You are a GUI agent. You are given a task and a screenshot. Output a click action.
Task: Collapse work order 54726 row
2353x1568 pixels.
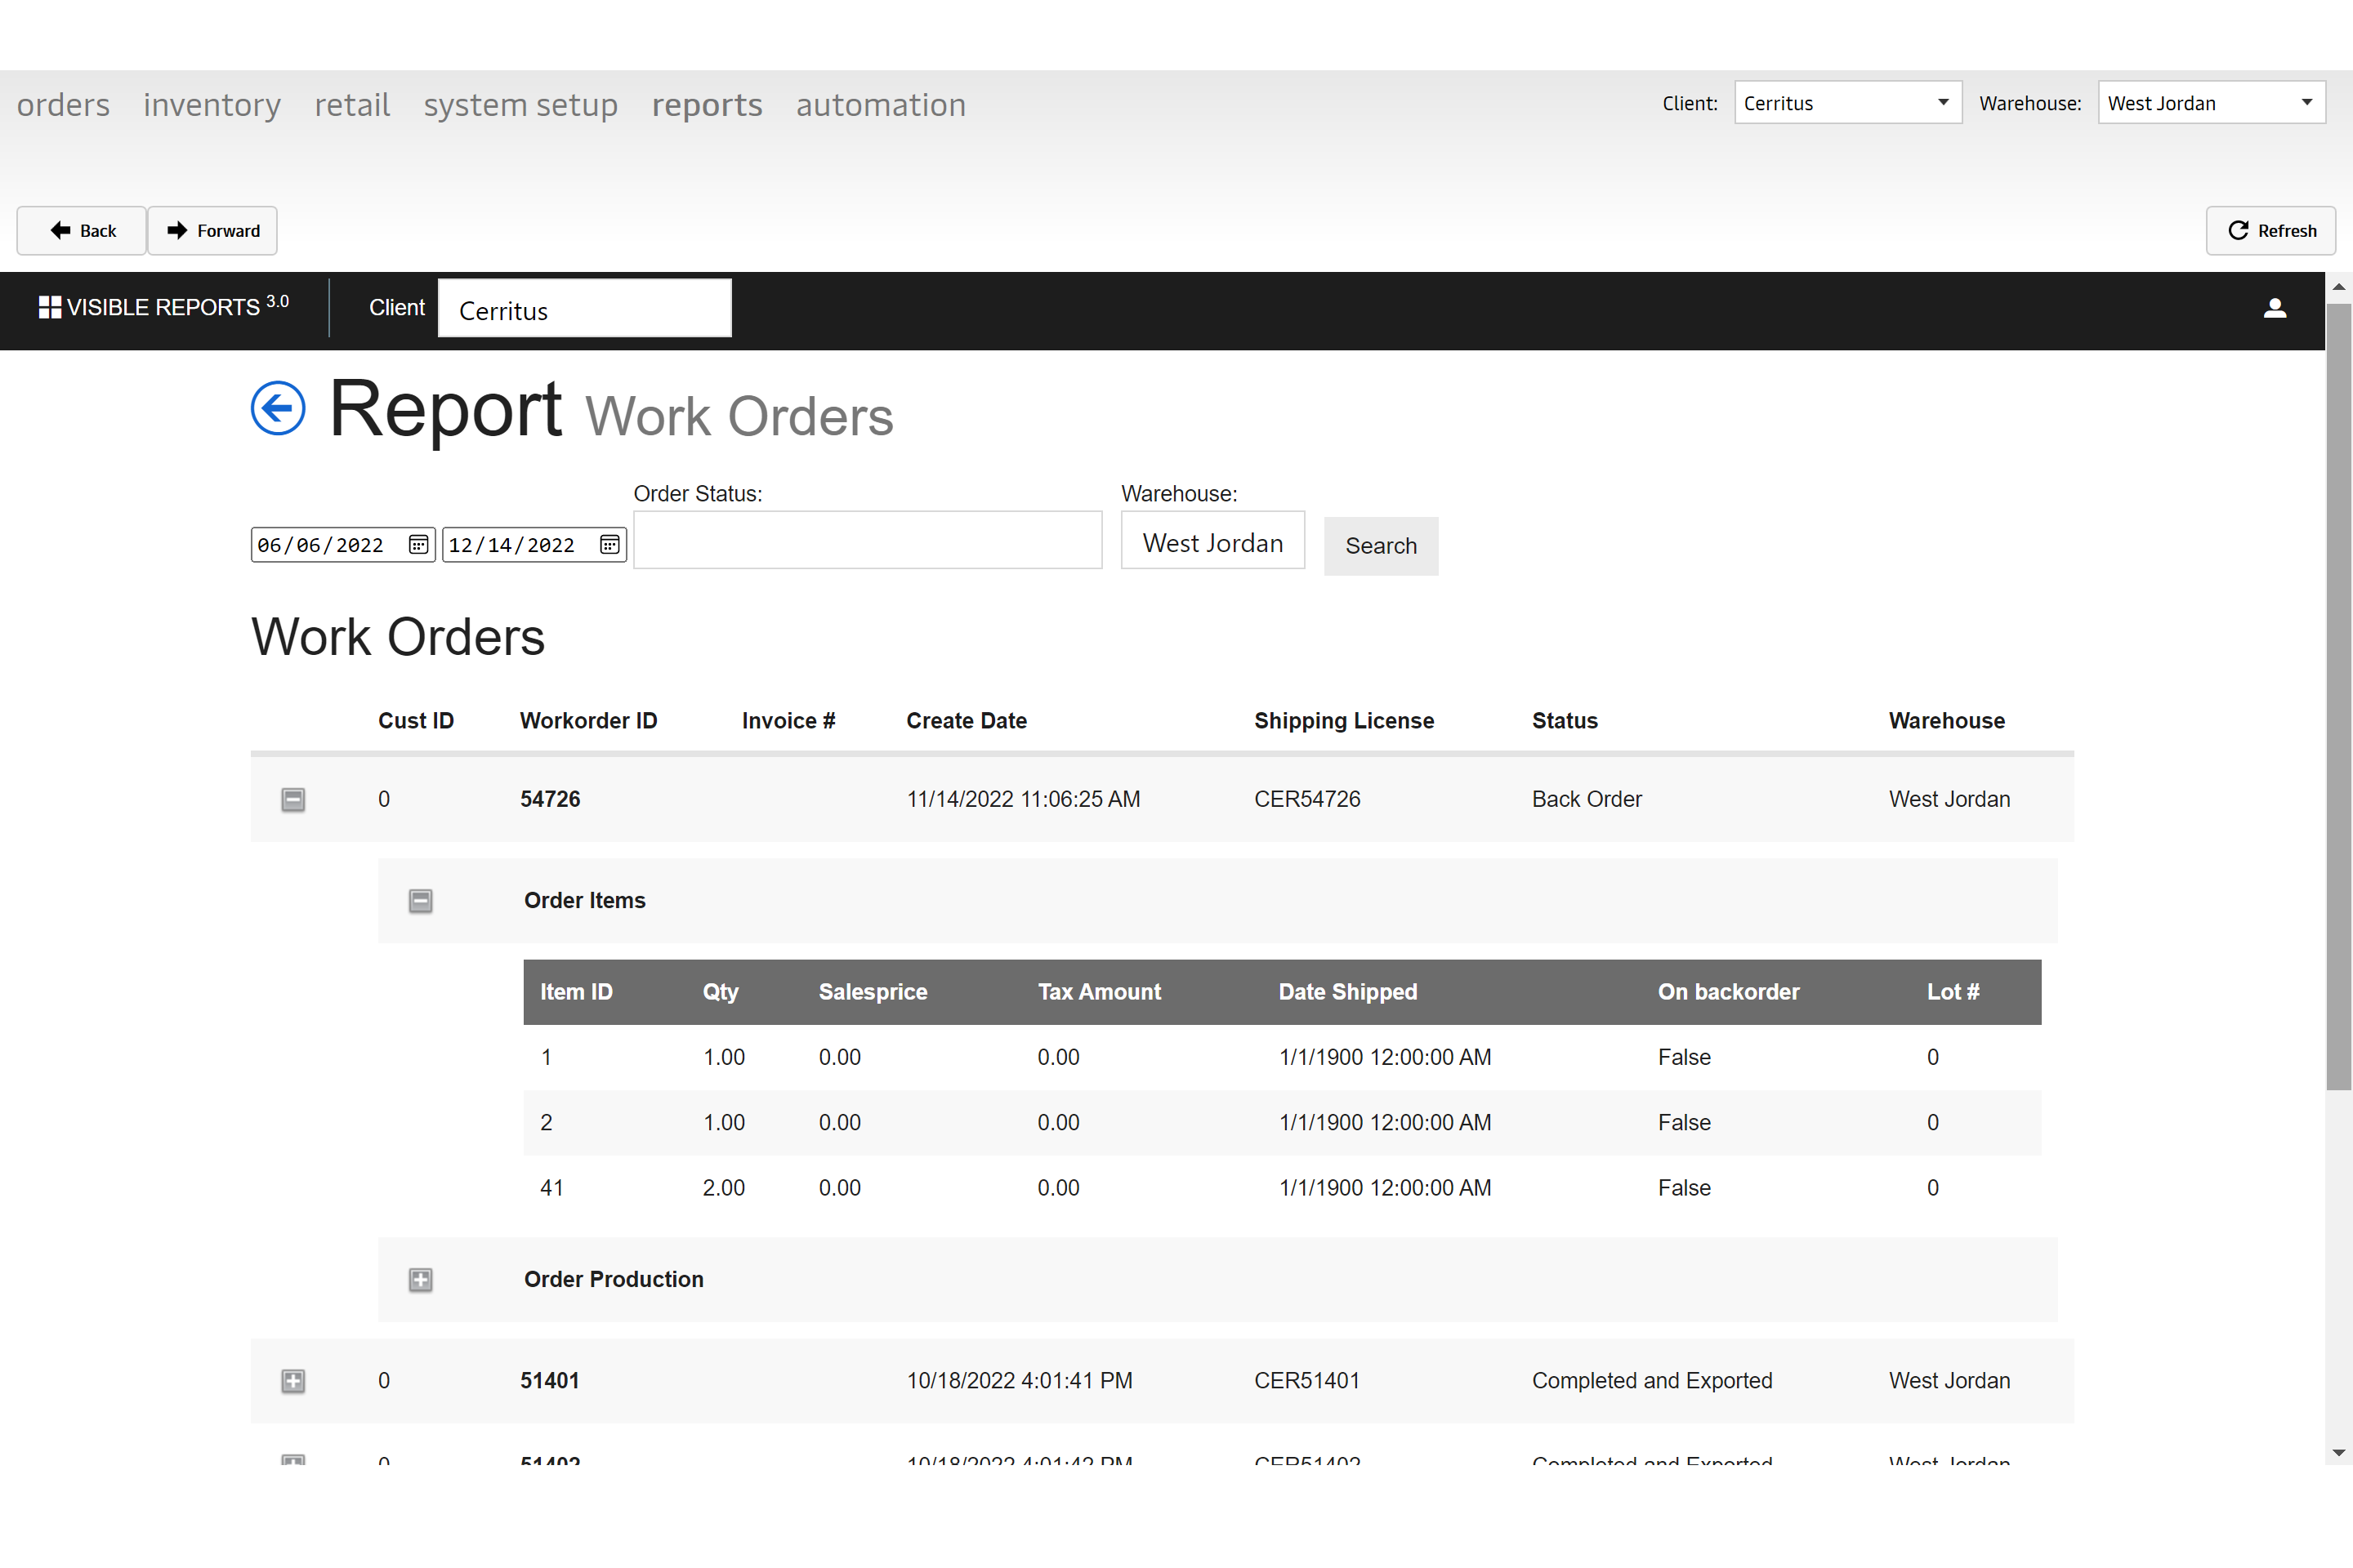coord(293,799)
